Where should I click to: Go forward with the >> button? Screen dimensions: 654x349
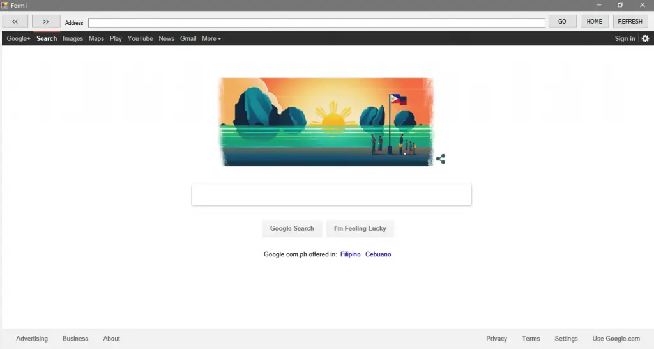(46, 22)
